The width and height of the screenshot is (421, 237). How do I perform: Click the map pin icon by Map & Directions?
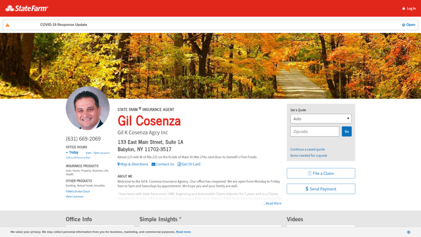118,164
